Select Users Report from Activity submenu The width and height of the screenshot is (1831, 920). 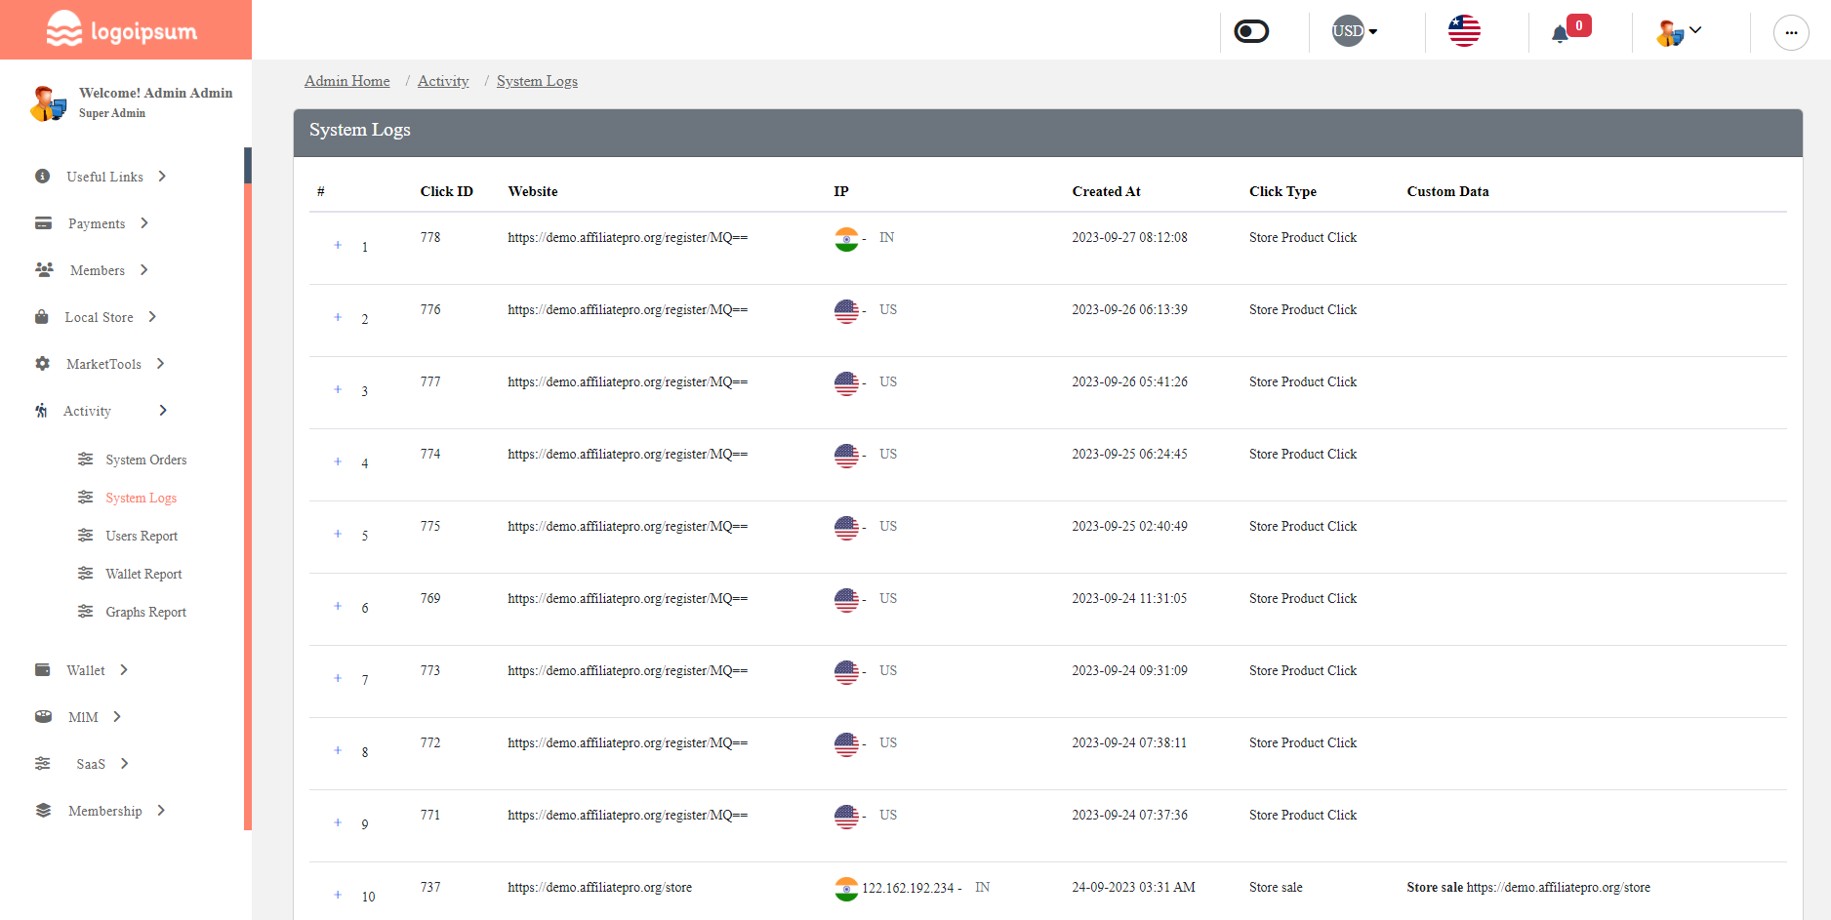(x=142, y=536)
